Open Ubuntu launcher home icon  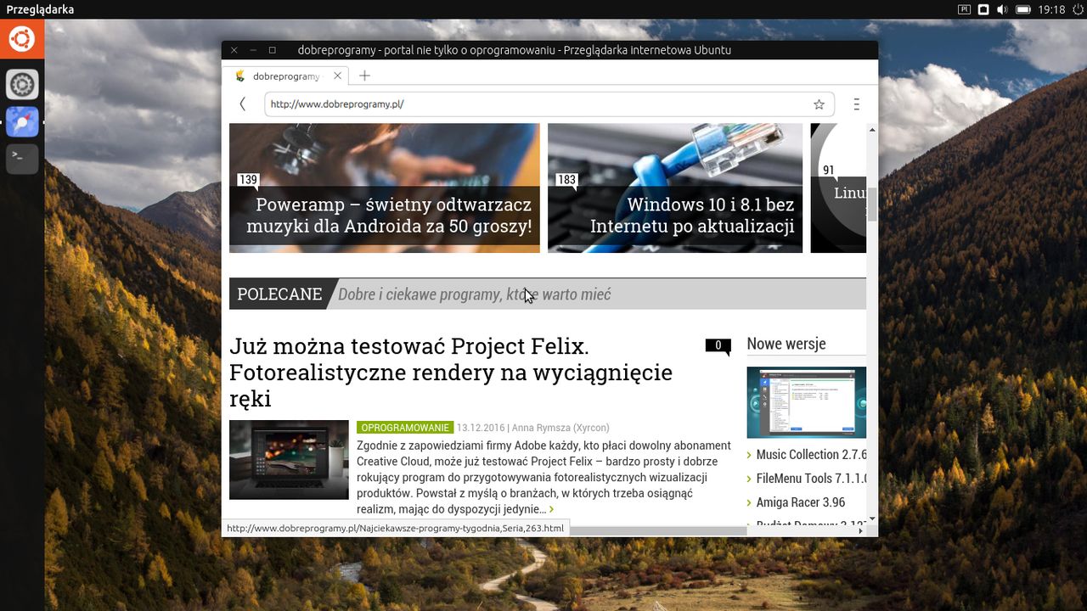[x=22, y=39]
